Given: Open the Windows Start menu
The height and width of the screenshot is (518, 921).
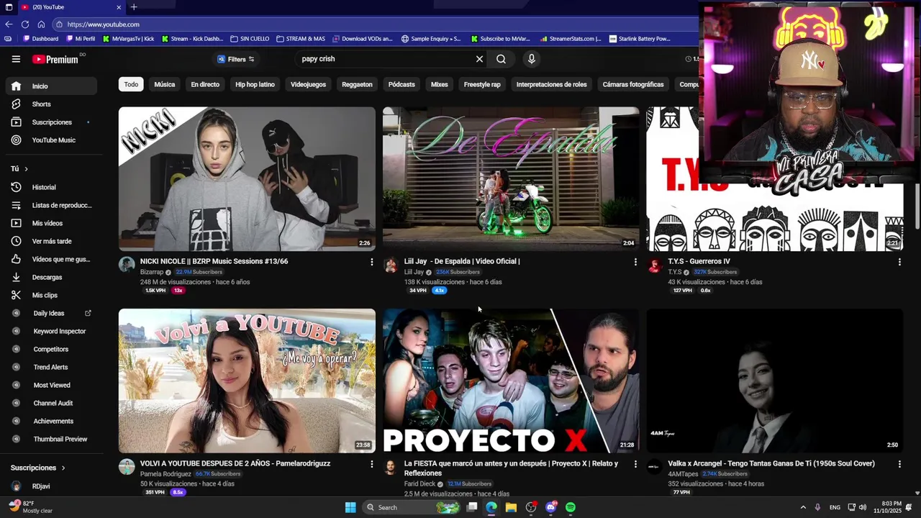Looking at the screenshot, I should [x=350, y=507].
